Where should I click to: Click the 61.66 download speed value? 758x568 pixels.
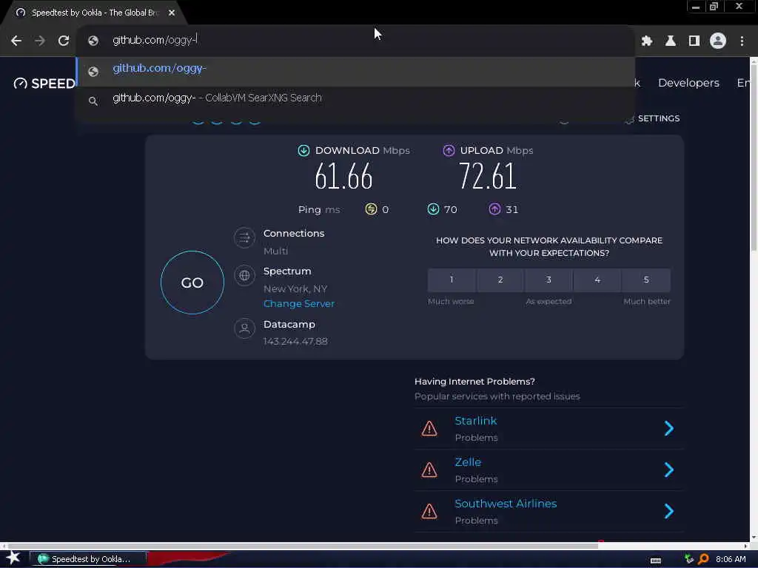click(343, 176)
